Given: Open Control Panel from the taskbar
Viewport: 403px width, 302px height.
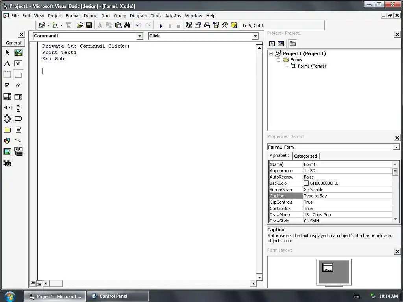Looking at the screenshot, I should pos(117,296).
